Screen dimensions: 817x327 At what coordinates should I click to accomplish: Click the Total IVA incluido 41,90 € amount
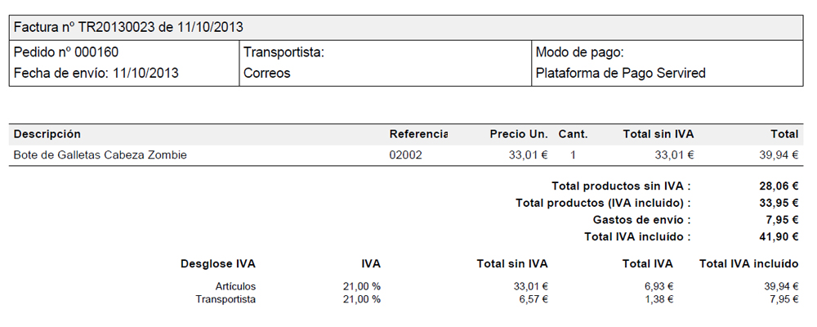point(779,237)
